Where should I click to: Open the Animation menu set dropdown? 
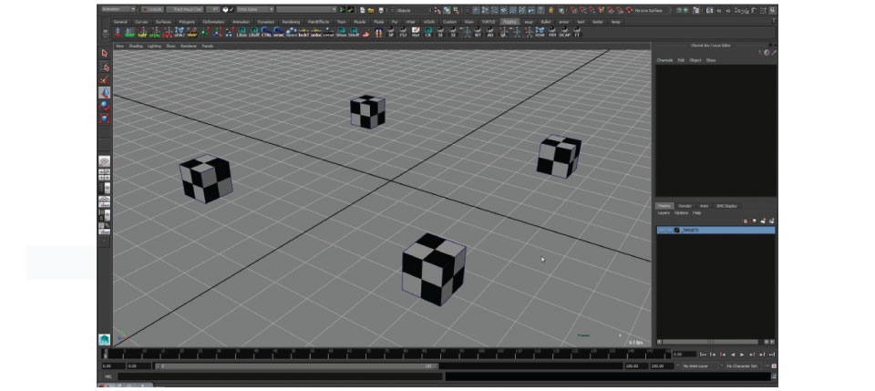tap(118, 9)
